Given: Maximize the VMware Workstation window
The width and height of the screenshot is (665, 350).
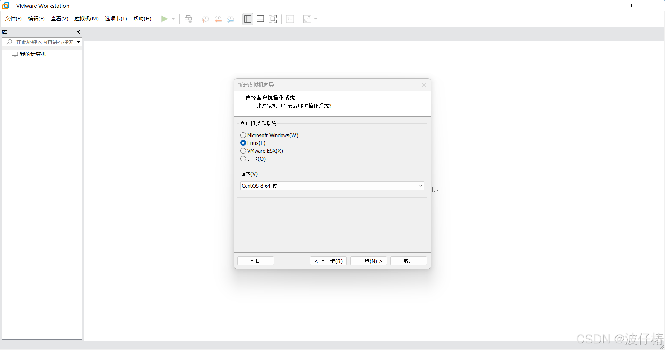Looking at the screenshot, I should (633, 6).
